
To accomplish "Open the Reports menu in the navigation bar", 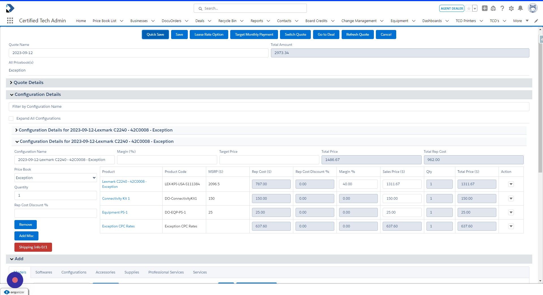I will click(260, 21).
